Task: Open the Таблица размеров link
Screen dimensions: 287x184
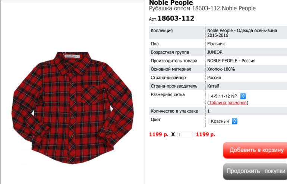Action: pos(228,103)
